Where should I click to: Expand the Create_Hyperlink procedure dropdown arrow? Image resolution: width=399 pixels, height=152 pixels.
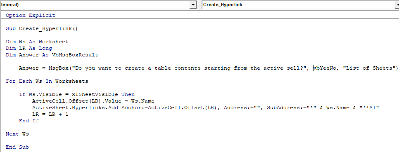click(x=397, y=5)
